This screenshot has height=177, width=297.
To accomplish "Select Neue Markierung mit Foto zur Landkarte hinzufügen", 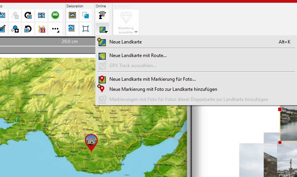I will click(196, 89).
